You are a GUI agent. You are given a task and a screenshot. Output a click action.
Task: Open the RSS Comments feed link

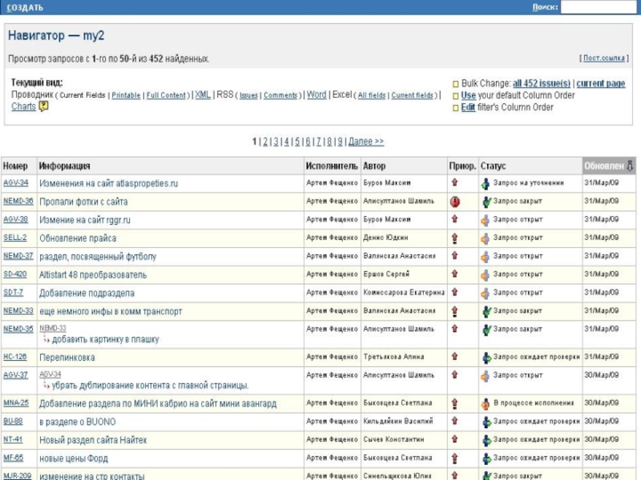(x=280, y=95)
